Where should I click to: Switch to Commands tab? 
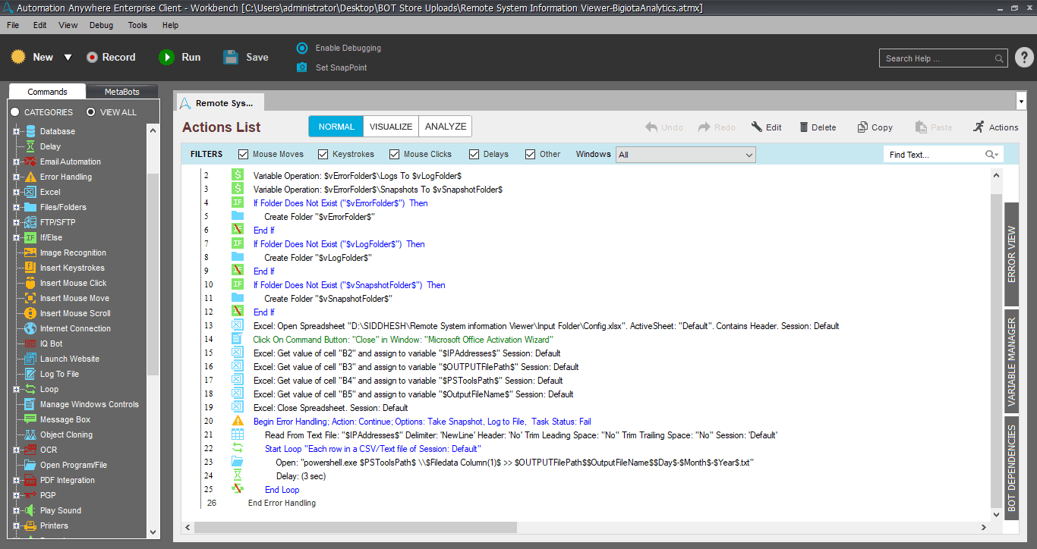pyautogui.click(x=47, y=92)
